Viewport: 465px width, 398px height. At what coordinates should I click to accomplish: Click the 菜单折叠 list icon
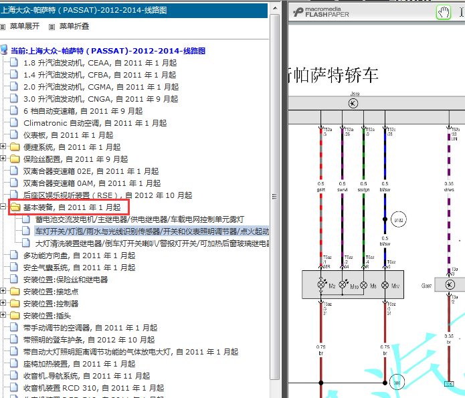(52, 27)
